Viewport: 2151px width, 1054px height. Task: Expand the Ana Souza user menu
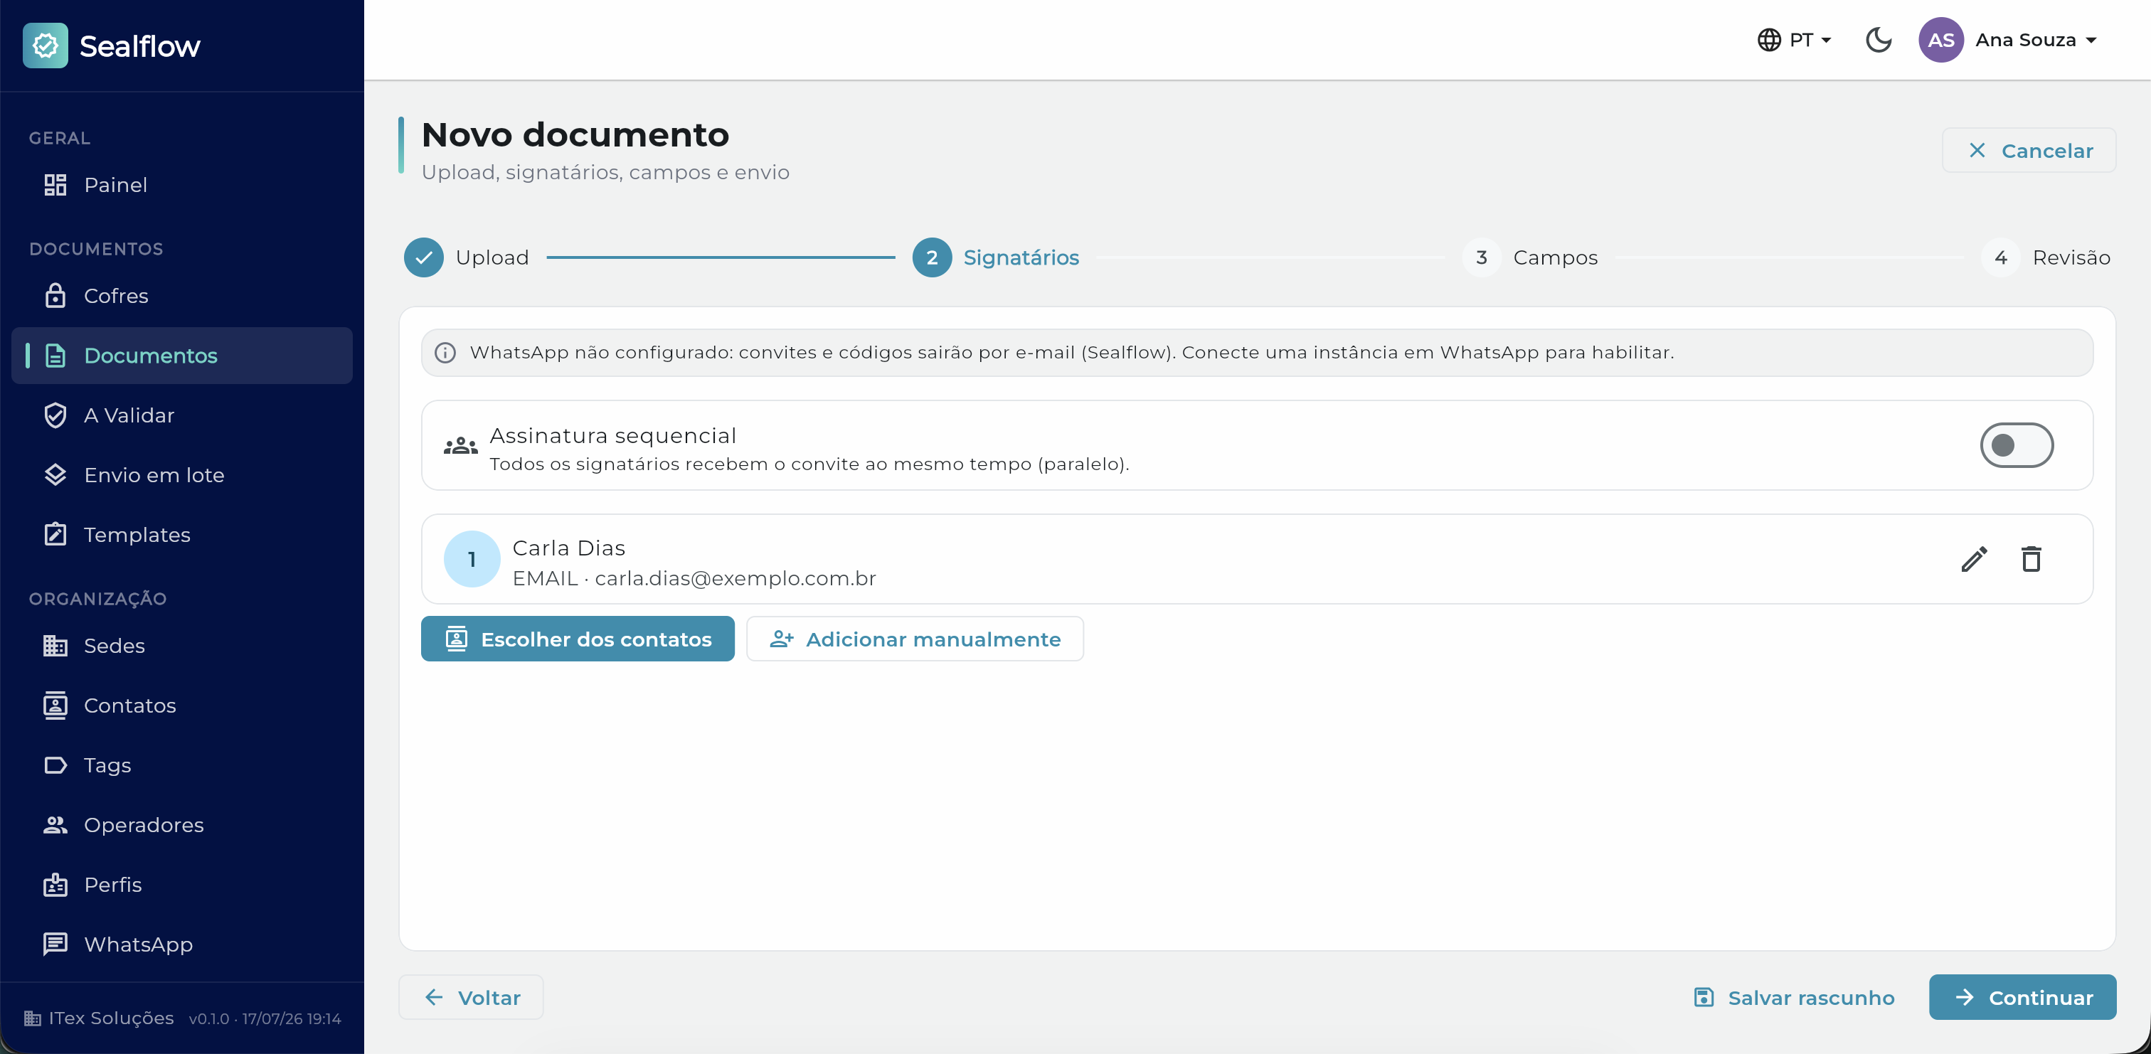[x=2036, y=40]
